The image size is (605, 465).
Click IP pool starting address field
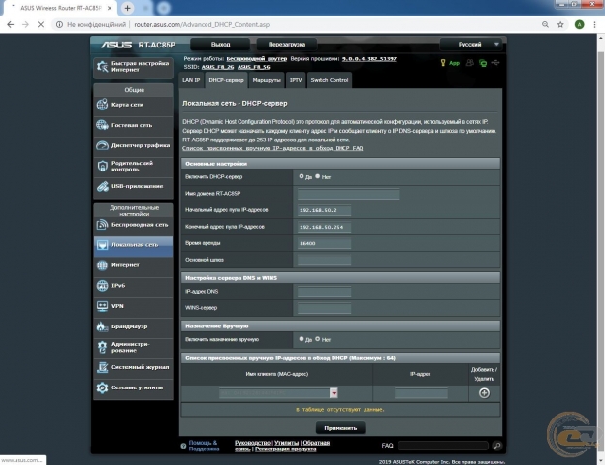pos(324,210)
